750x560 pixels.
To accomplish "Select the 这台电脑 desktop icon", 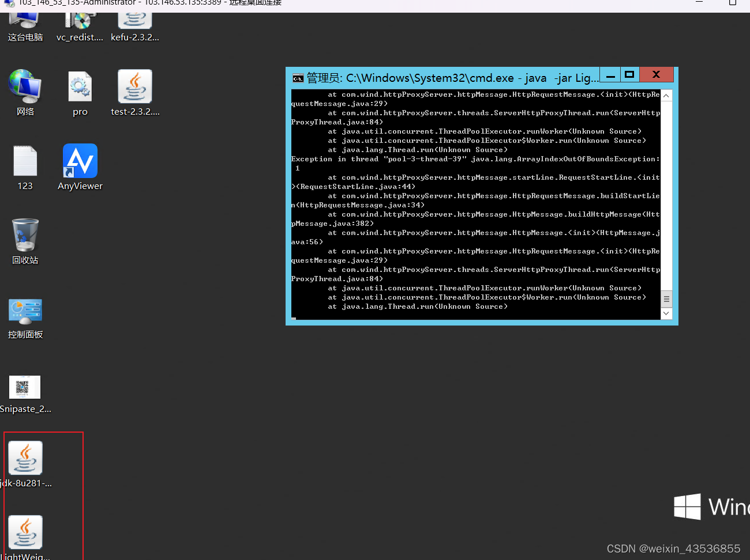I will (25, 27).
